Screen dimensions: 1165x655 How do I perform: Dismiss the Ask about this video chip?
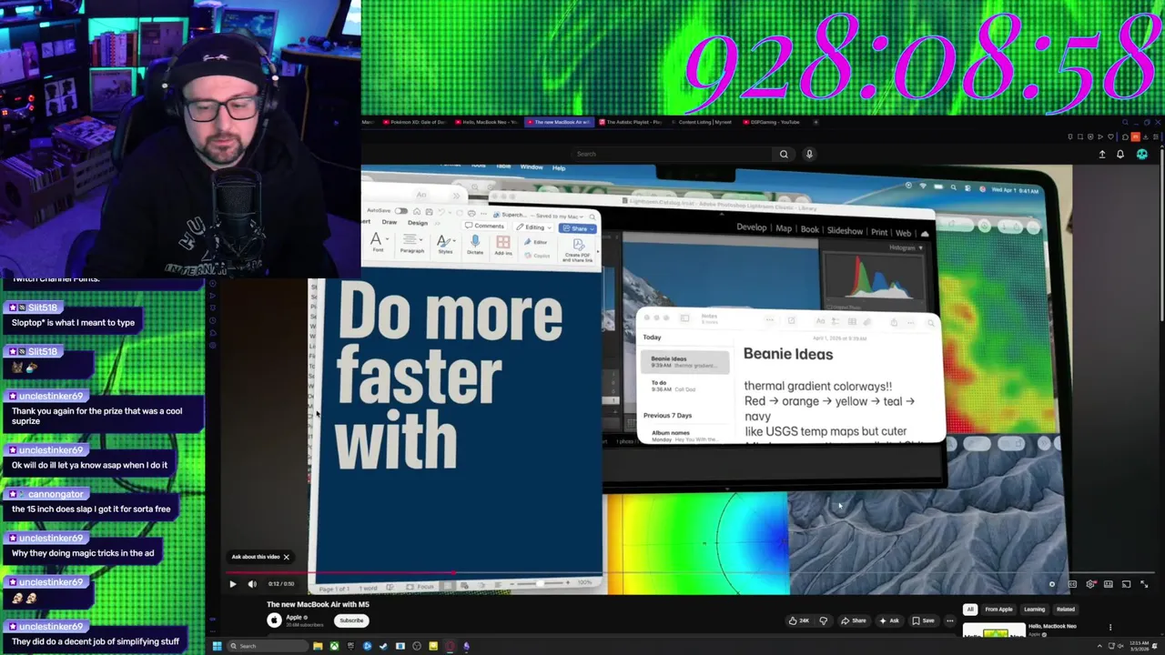[x=286, y=557]
